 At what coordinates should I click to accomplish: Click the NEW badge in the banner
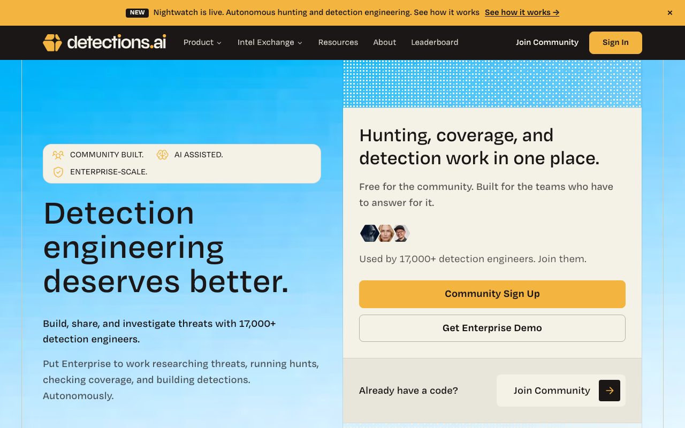pyautogui.click(x=138, y=13)
